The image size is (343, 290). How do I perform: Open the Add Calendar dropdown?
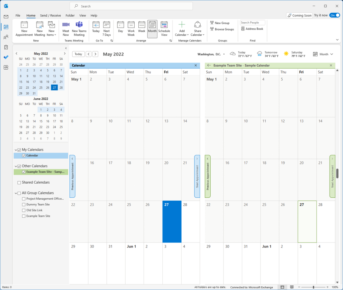point(182,29)
